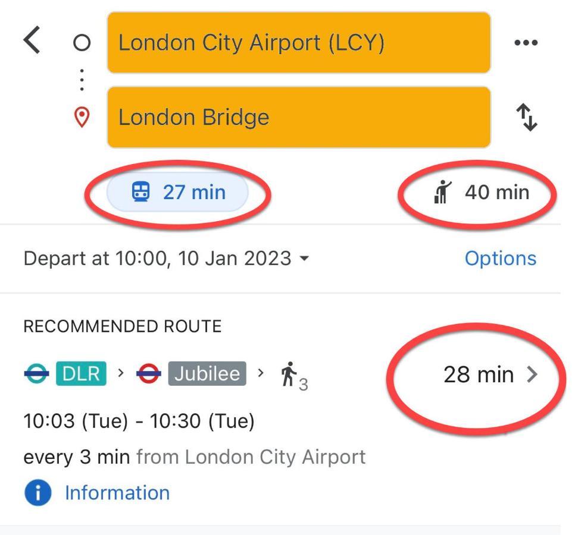
Task: Open the Depart at time dropdown
Action: pos(166,258)
